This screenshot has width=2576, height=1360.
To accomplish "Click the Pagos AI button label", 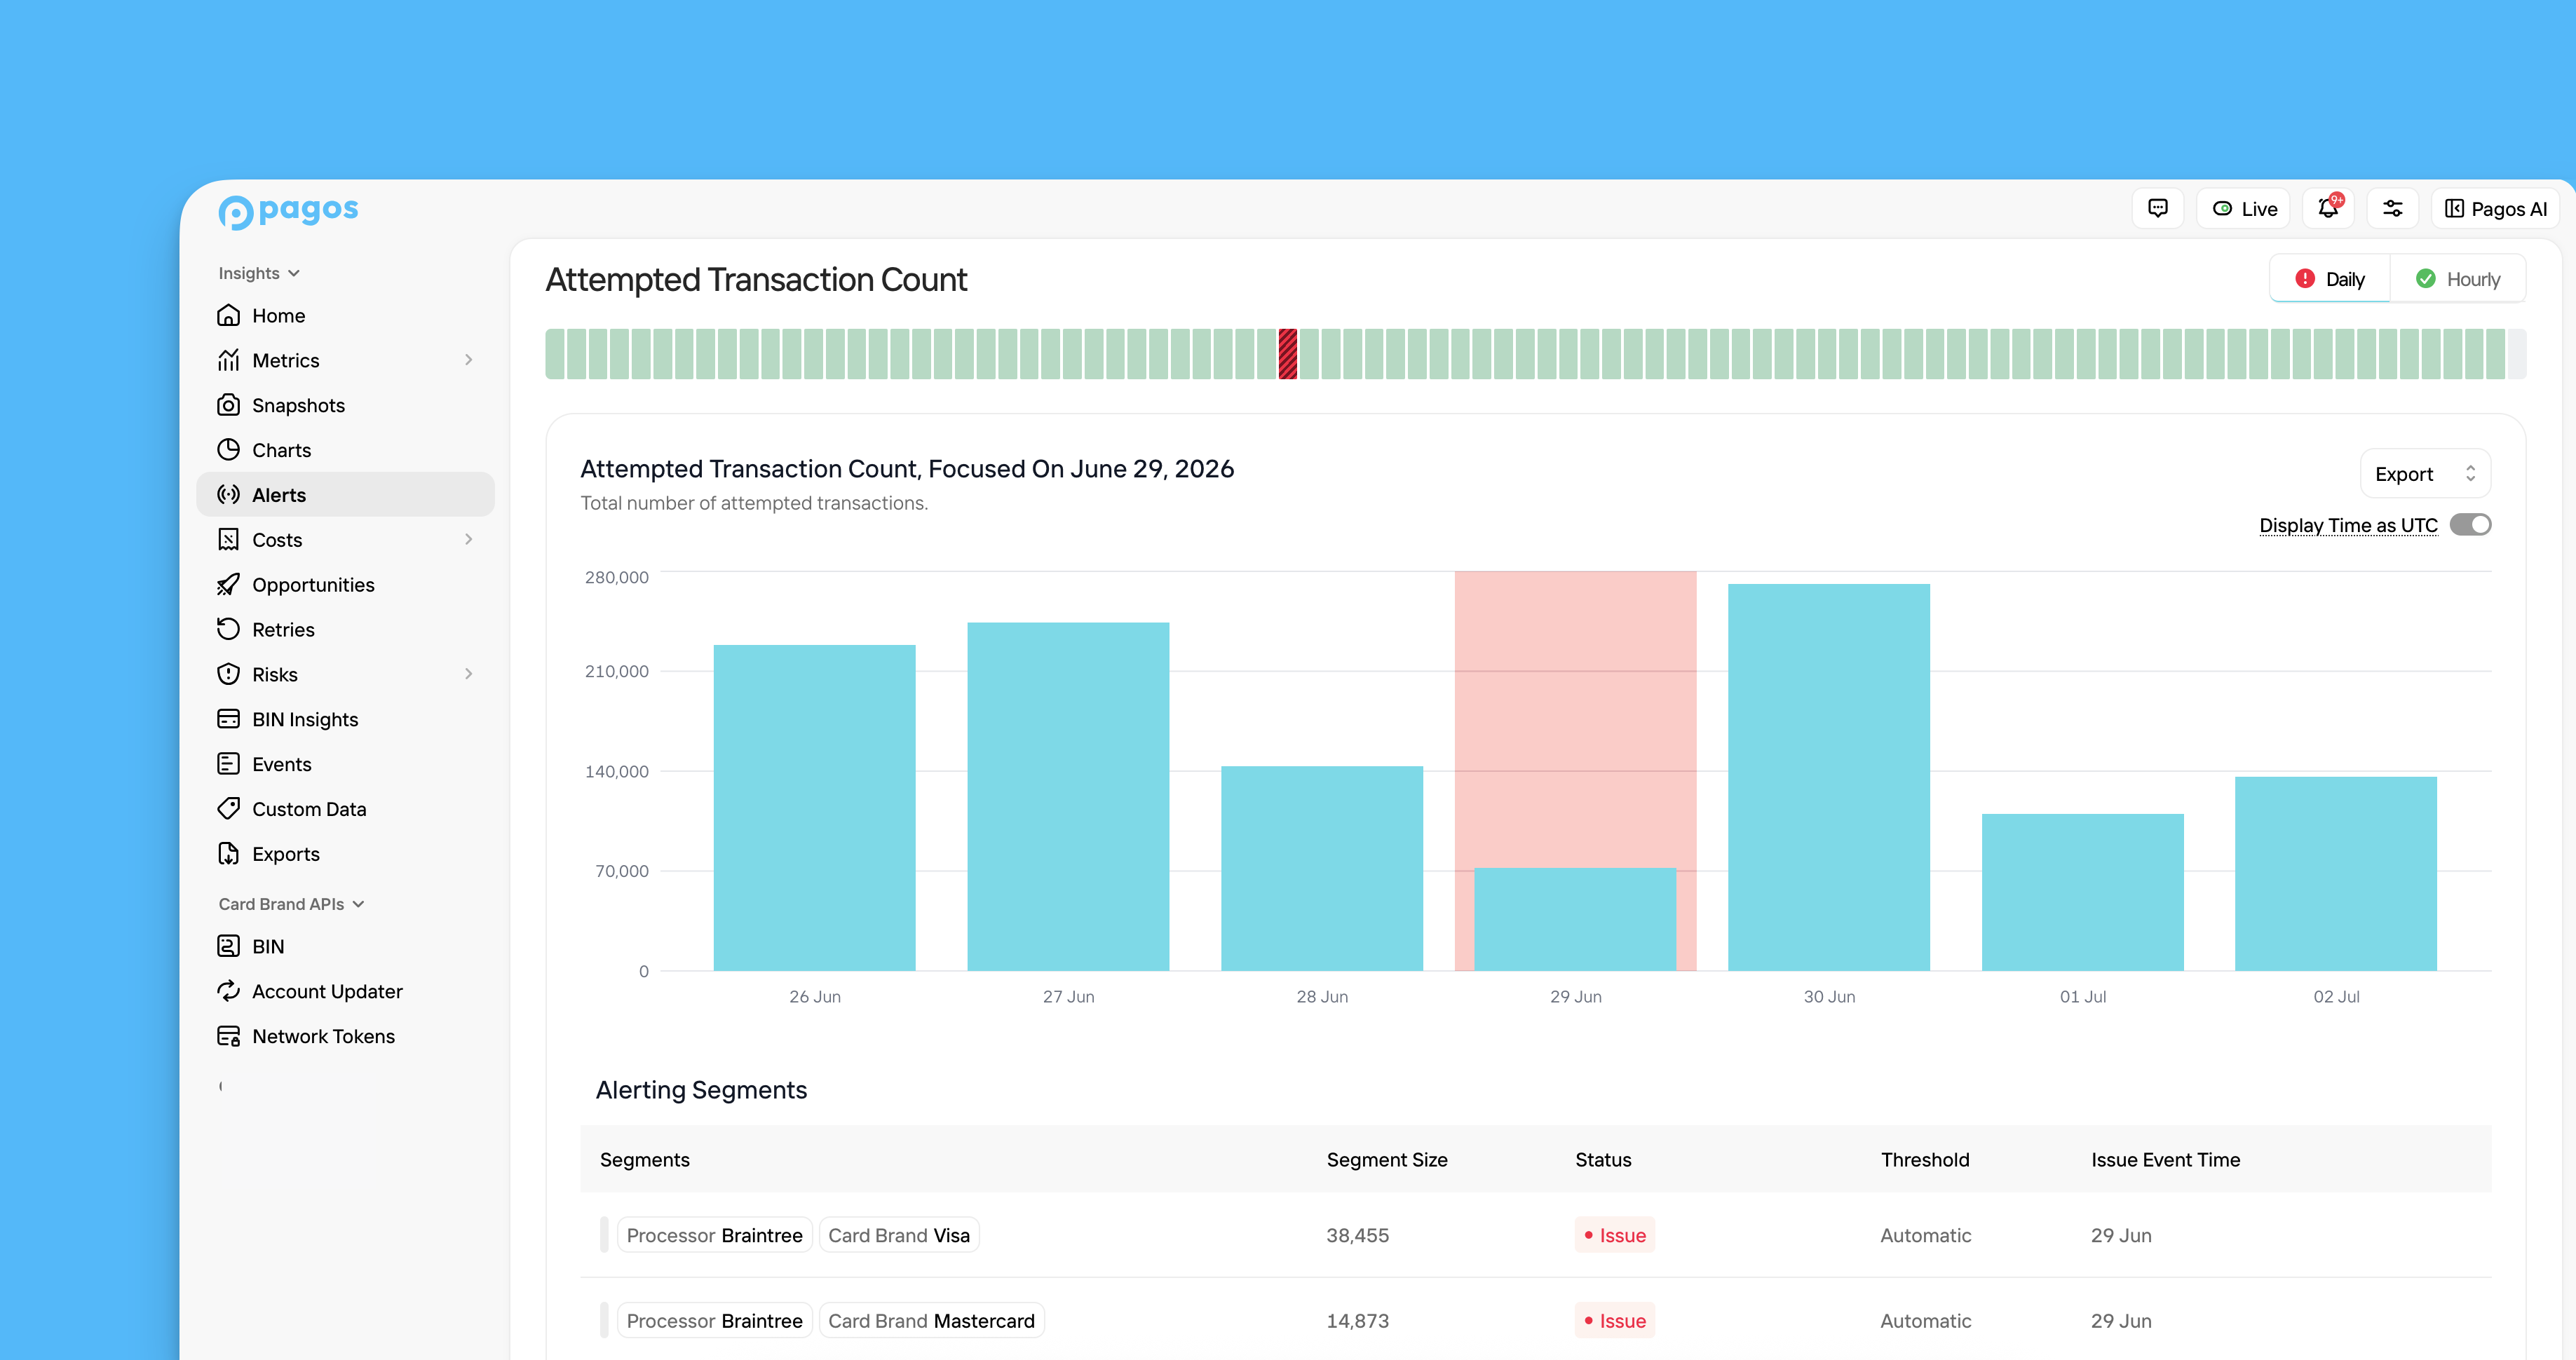I will pyautogui.click(x=2509, y=209).
